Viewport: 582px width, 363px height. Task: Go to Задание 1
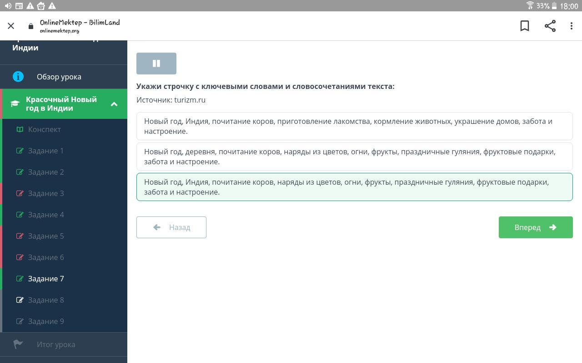45,151
